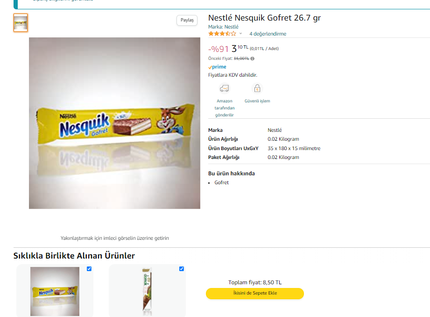This screenshot has width=430, height=317.
Task: Expand the rating breakdown chevron
Action: (x=241, y=34)
